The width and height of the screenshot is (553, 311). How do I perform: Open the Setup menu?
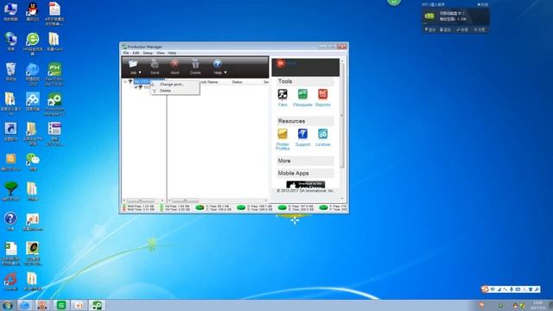[148, 53]
